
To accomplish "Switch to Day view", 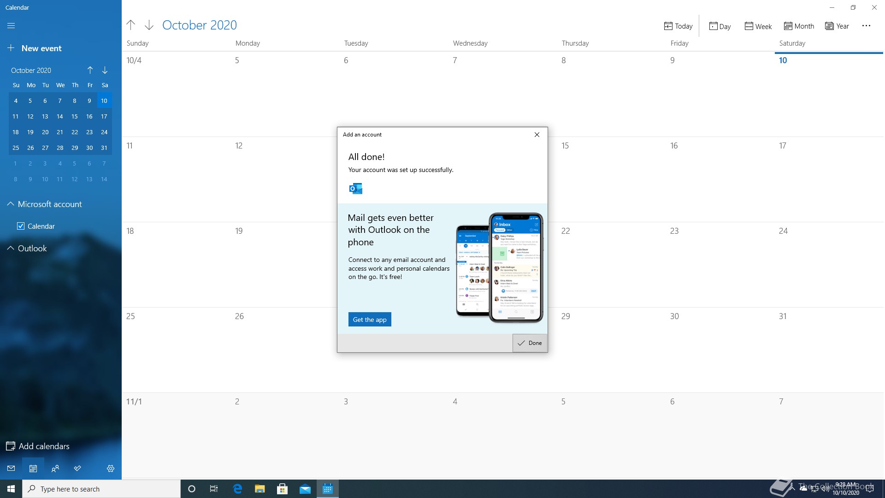I will tap(720, 26).
